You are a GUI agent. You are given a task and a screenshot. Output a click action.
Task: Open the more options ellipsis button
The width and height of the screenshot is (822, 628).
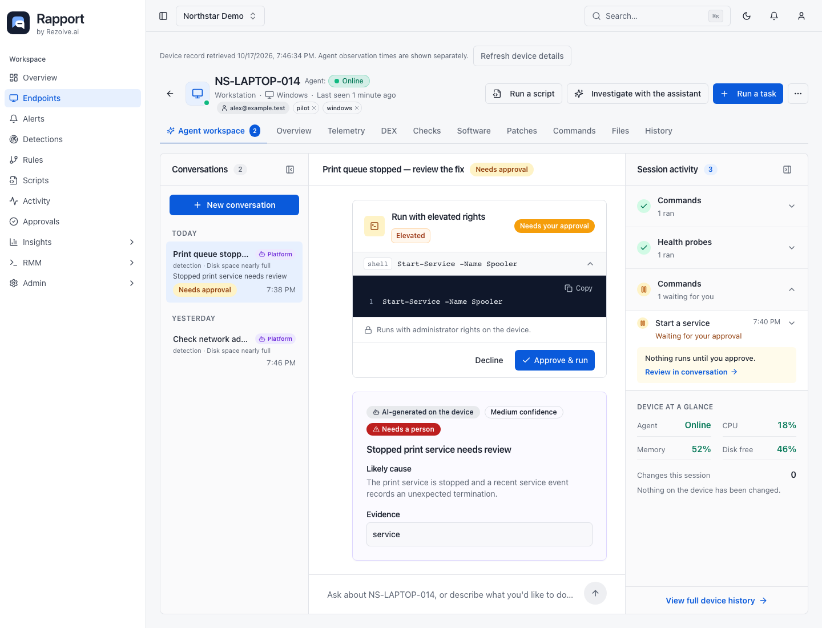(x=798, y=94)
